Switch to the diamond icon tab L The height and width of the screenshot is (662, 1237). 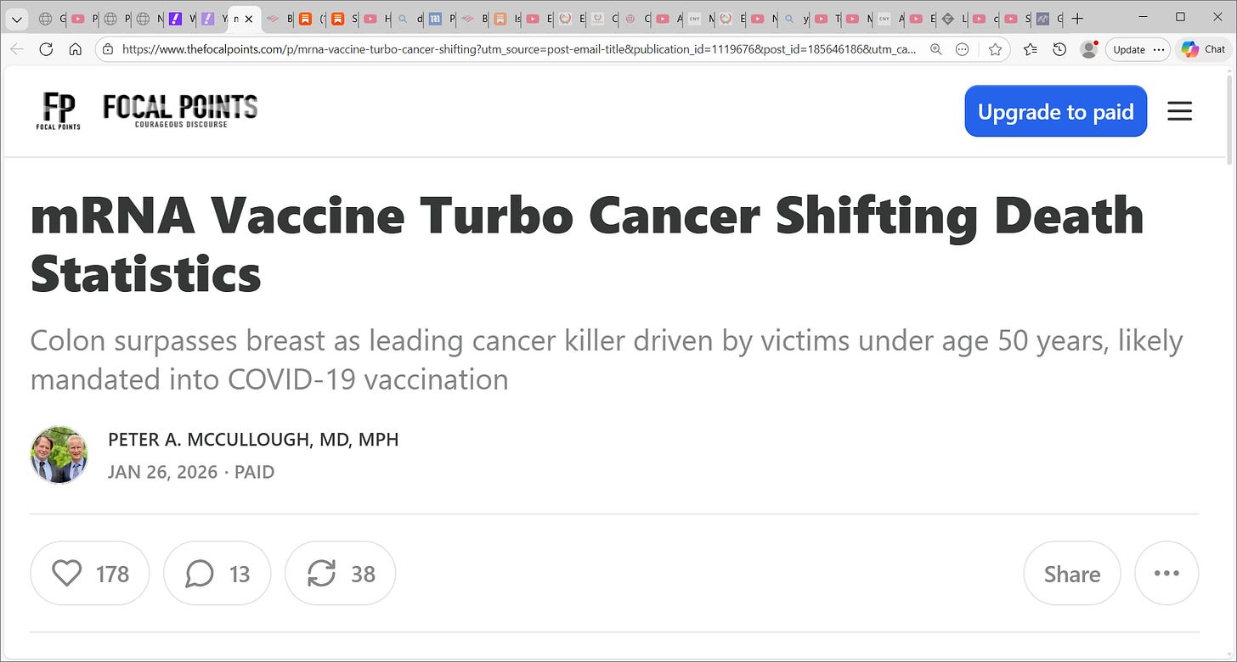[954, 18]
